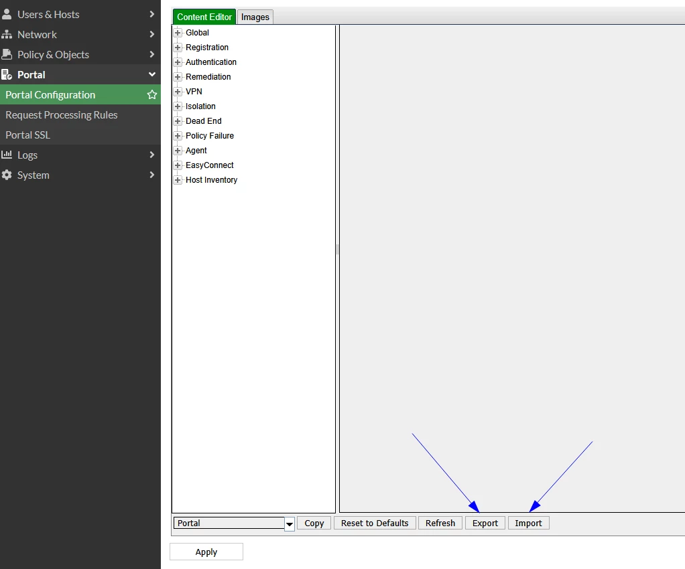Click the Copy button

point(314,523)
